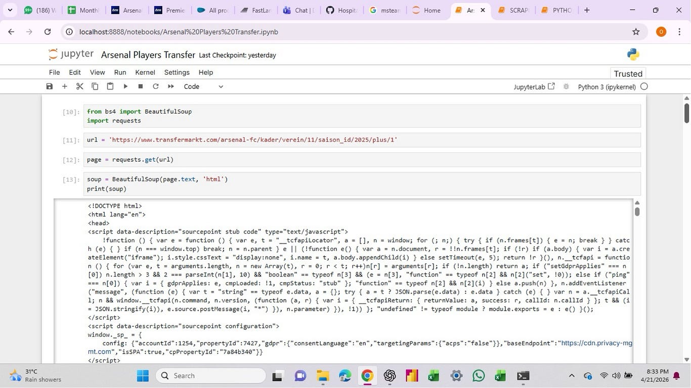Open the Windows Start menu
This screenshot has height=388, width=691.
click(143, 376)
